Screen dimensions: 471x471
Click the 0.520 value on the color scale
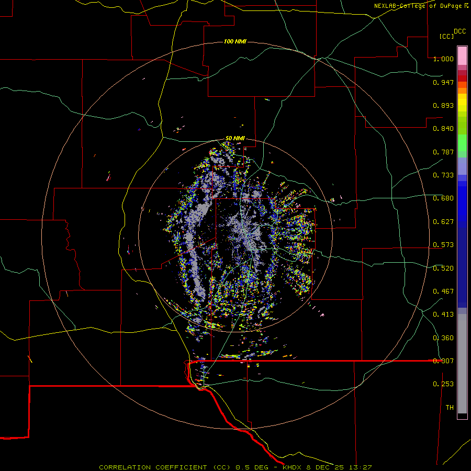[443, 268]
